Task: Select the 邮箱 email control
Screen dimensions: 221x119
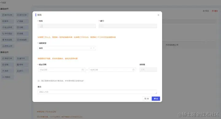Action: click(22, 34)
